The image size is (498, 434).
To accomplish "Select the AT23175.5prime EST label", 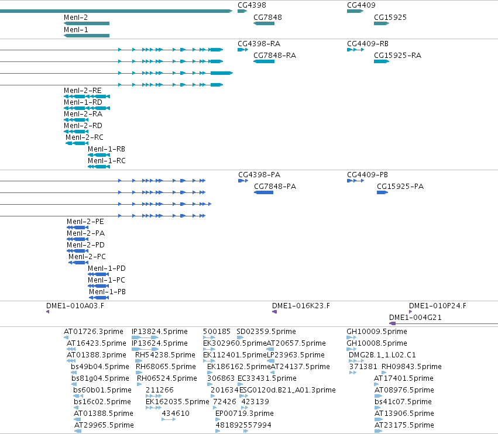I will (x=404, y=425).
